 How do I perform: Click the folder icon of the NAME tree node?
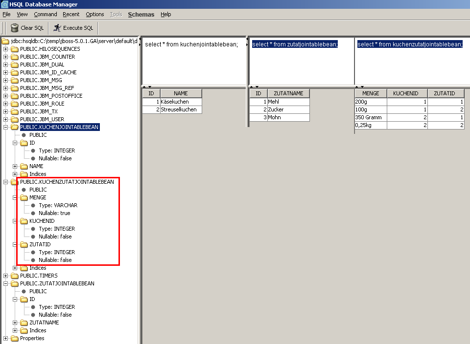pos(24,166)
